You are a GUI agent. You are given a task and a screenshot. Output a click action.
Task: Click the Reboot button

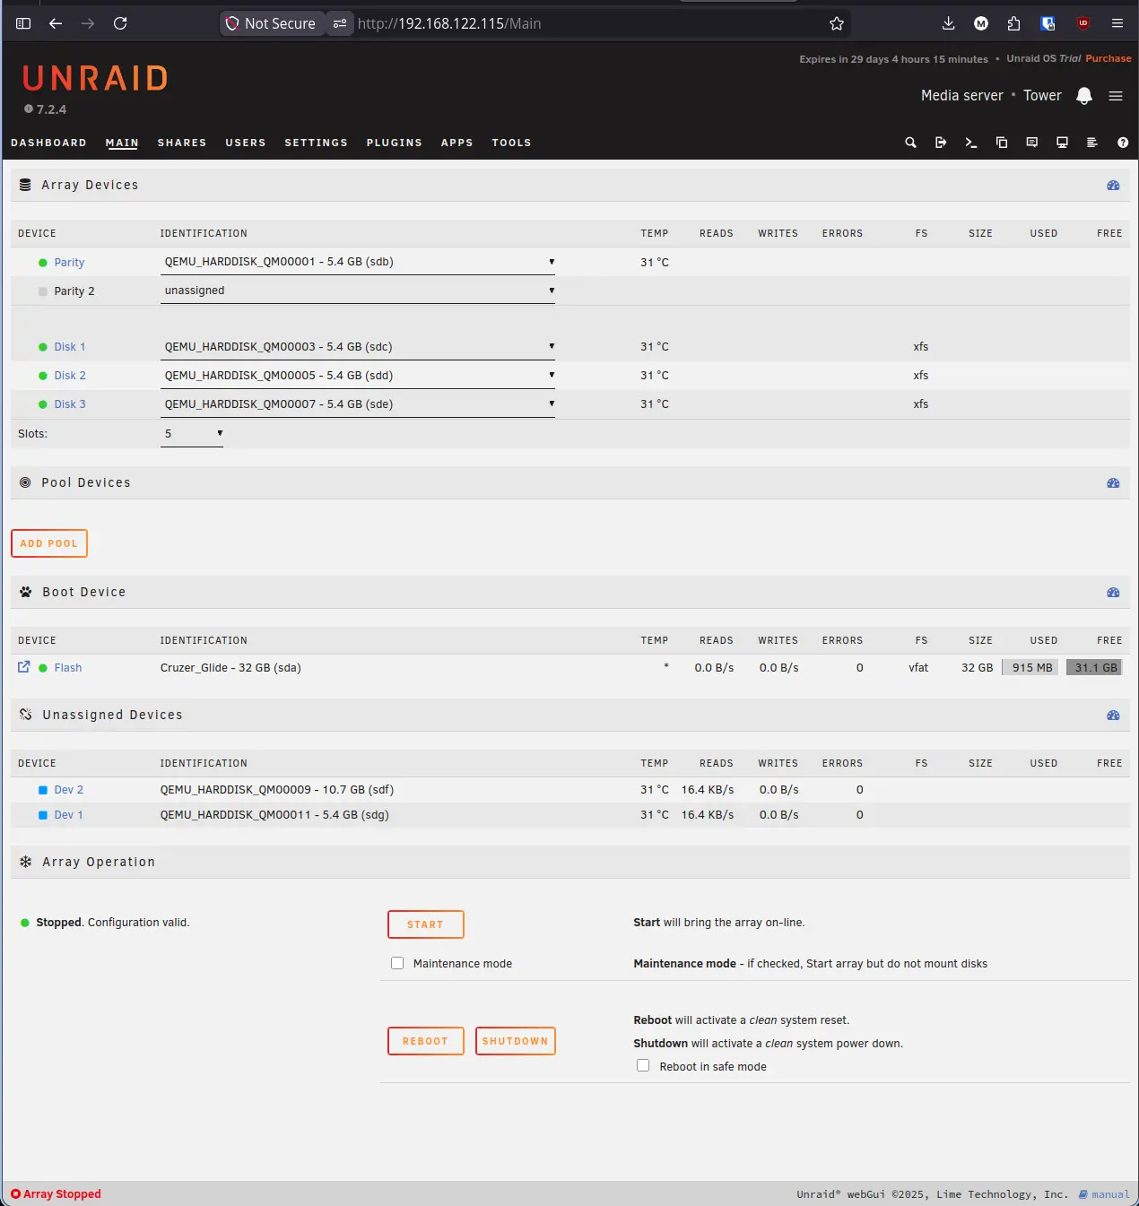click(426, 1041)
